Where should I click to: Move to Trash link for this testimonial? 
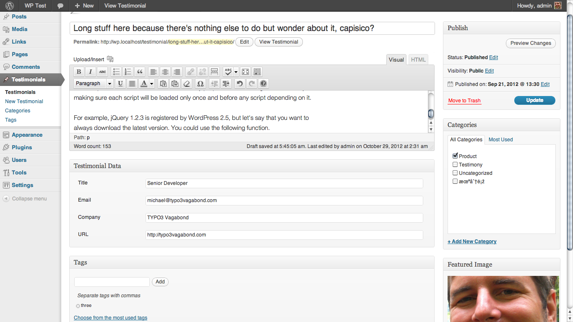464,101
